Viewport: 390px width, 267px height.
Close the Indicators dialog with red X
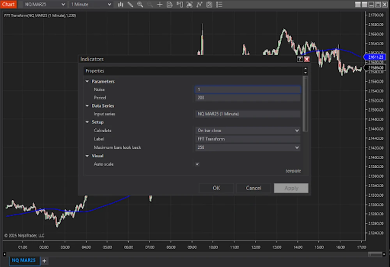coord(307,59)
